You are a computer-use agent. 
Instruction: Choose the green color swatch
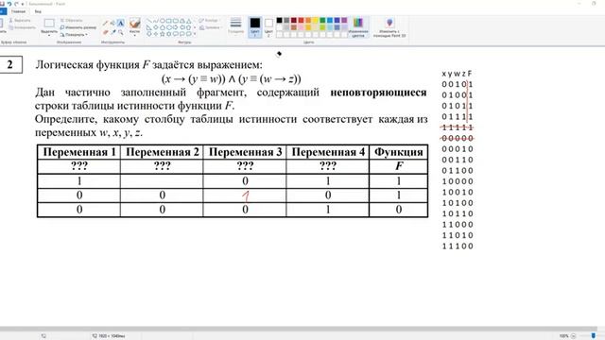[322, 21]
